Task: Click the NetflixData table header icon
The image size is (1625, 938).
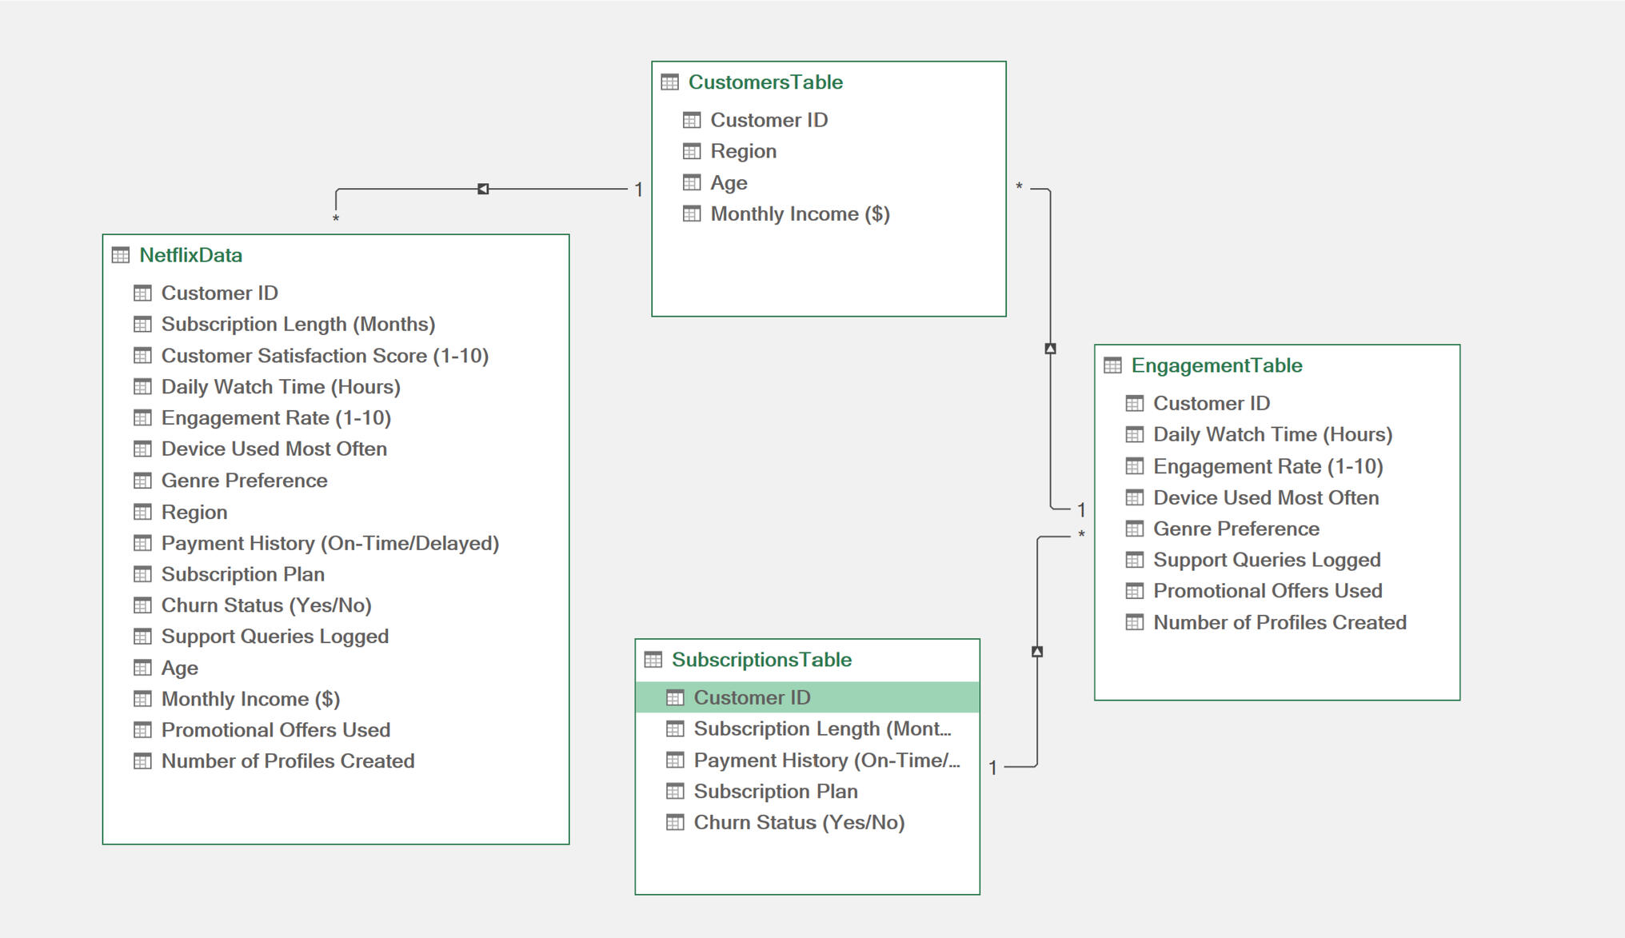Action: (x=121, y=255)
